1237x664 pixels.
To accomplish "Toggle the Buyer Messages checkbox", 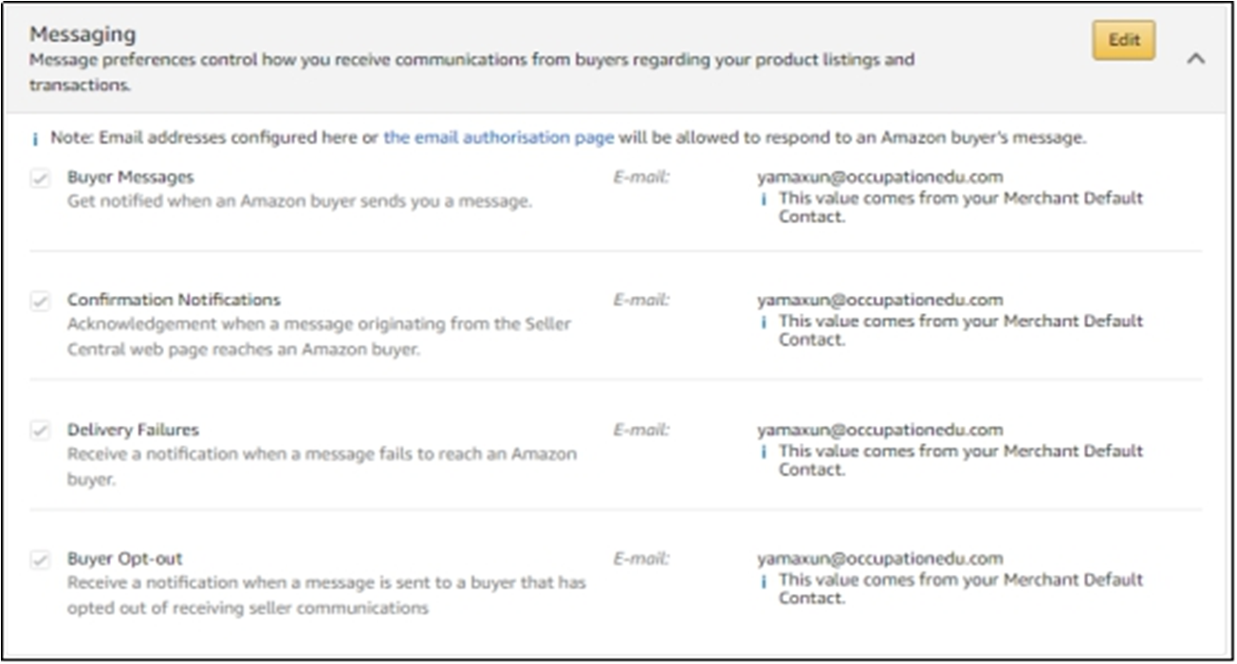I will point(40,177).
